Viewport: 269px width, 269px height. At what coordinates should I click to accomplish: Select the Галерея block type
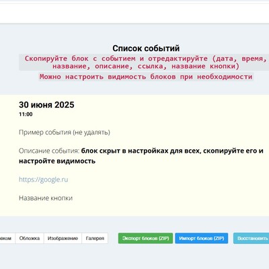[x=95, y=238]
